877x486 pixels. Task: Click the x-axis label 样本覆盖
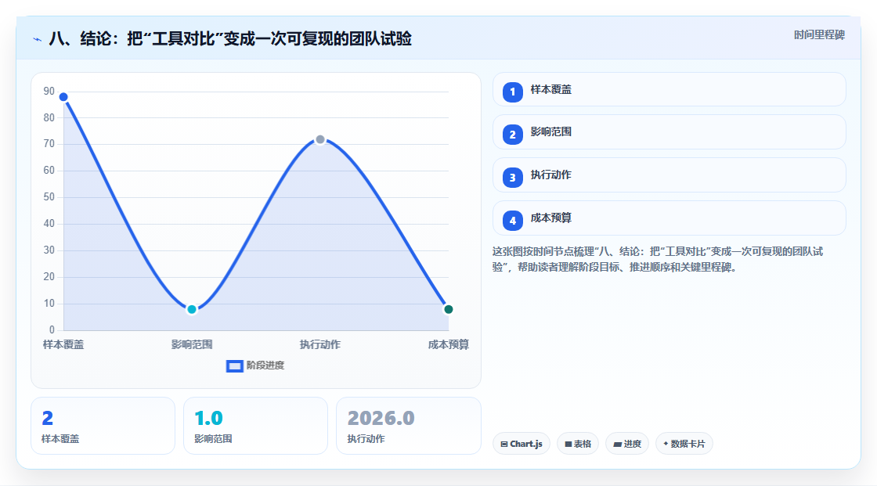click(x=63, y=344)
